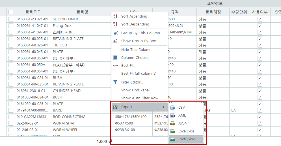
Task: Click the Sort Ascending icon
Action: point(115,16)
